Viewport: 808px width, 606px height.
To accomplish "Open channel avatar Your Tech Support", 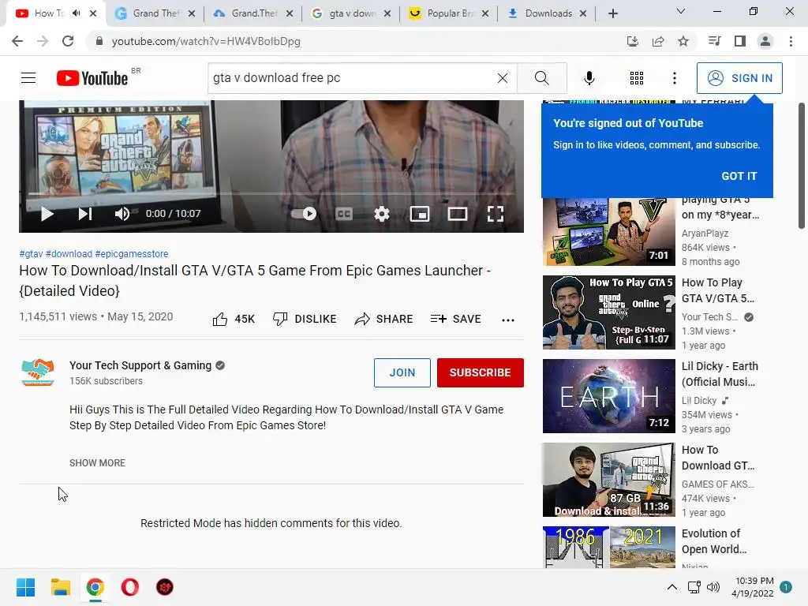I will click(38, 372).
